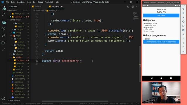Click Prettier in status bar
Viewport: 187px width, 105px height.
124,104
